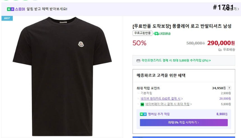
Task: Click the black t-shirt product image
Action: pos(62,76)
